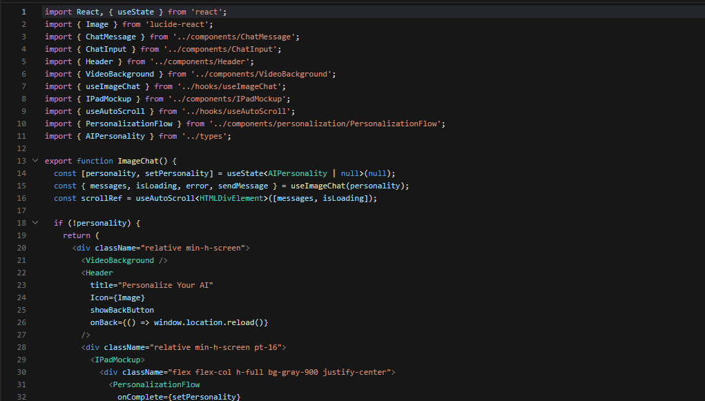Collapse the if (!personality) block

pos(35,223)
